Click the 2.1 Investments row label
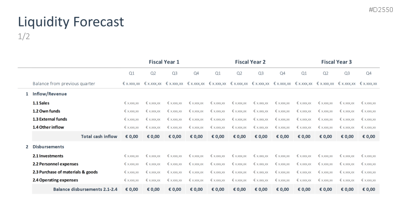 (x=48, y=156)
